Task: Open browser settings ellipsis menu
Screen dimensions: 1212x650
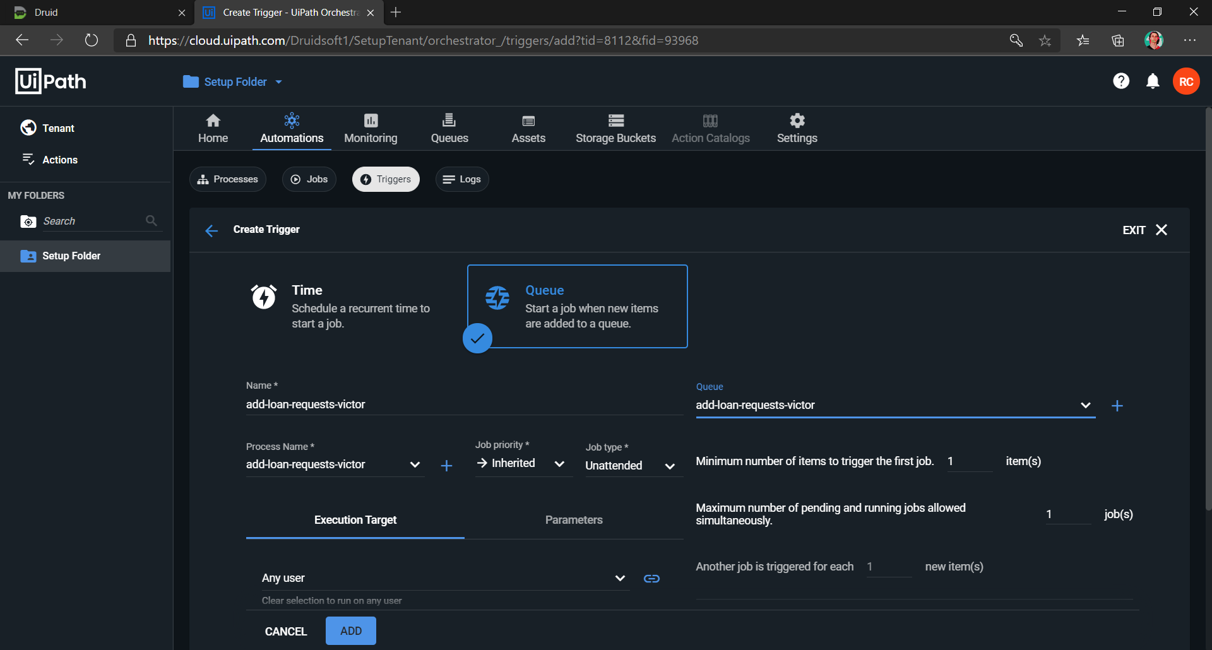Action: point(1190,40)
